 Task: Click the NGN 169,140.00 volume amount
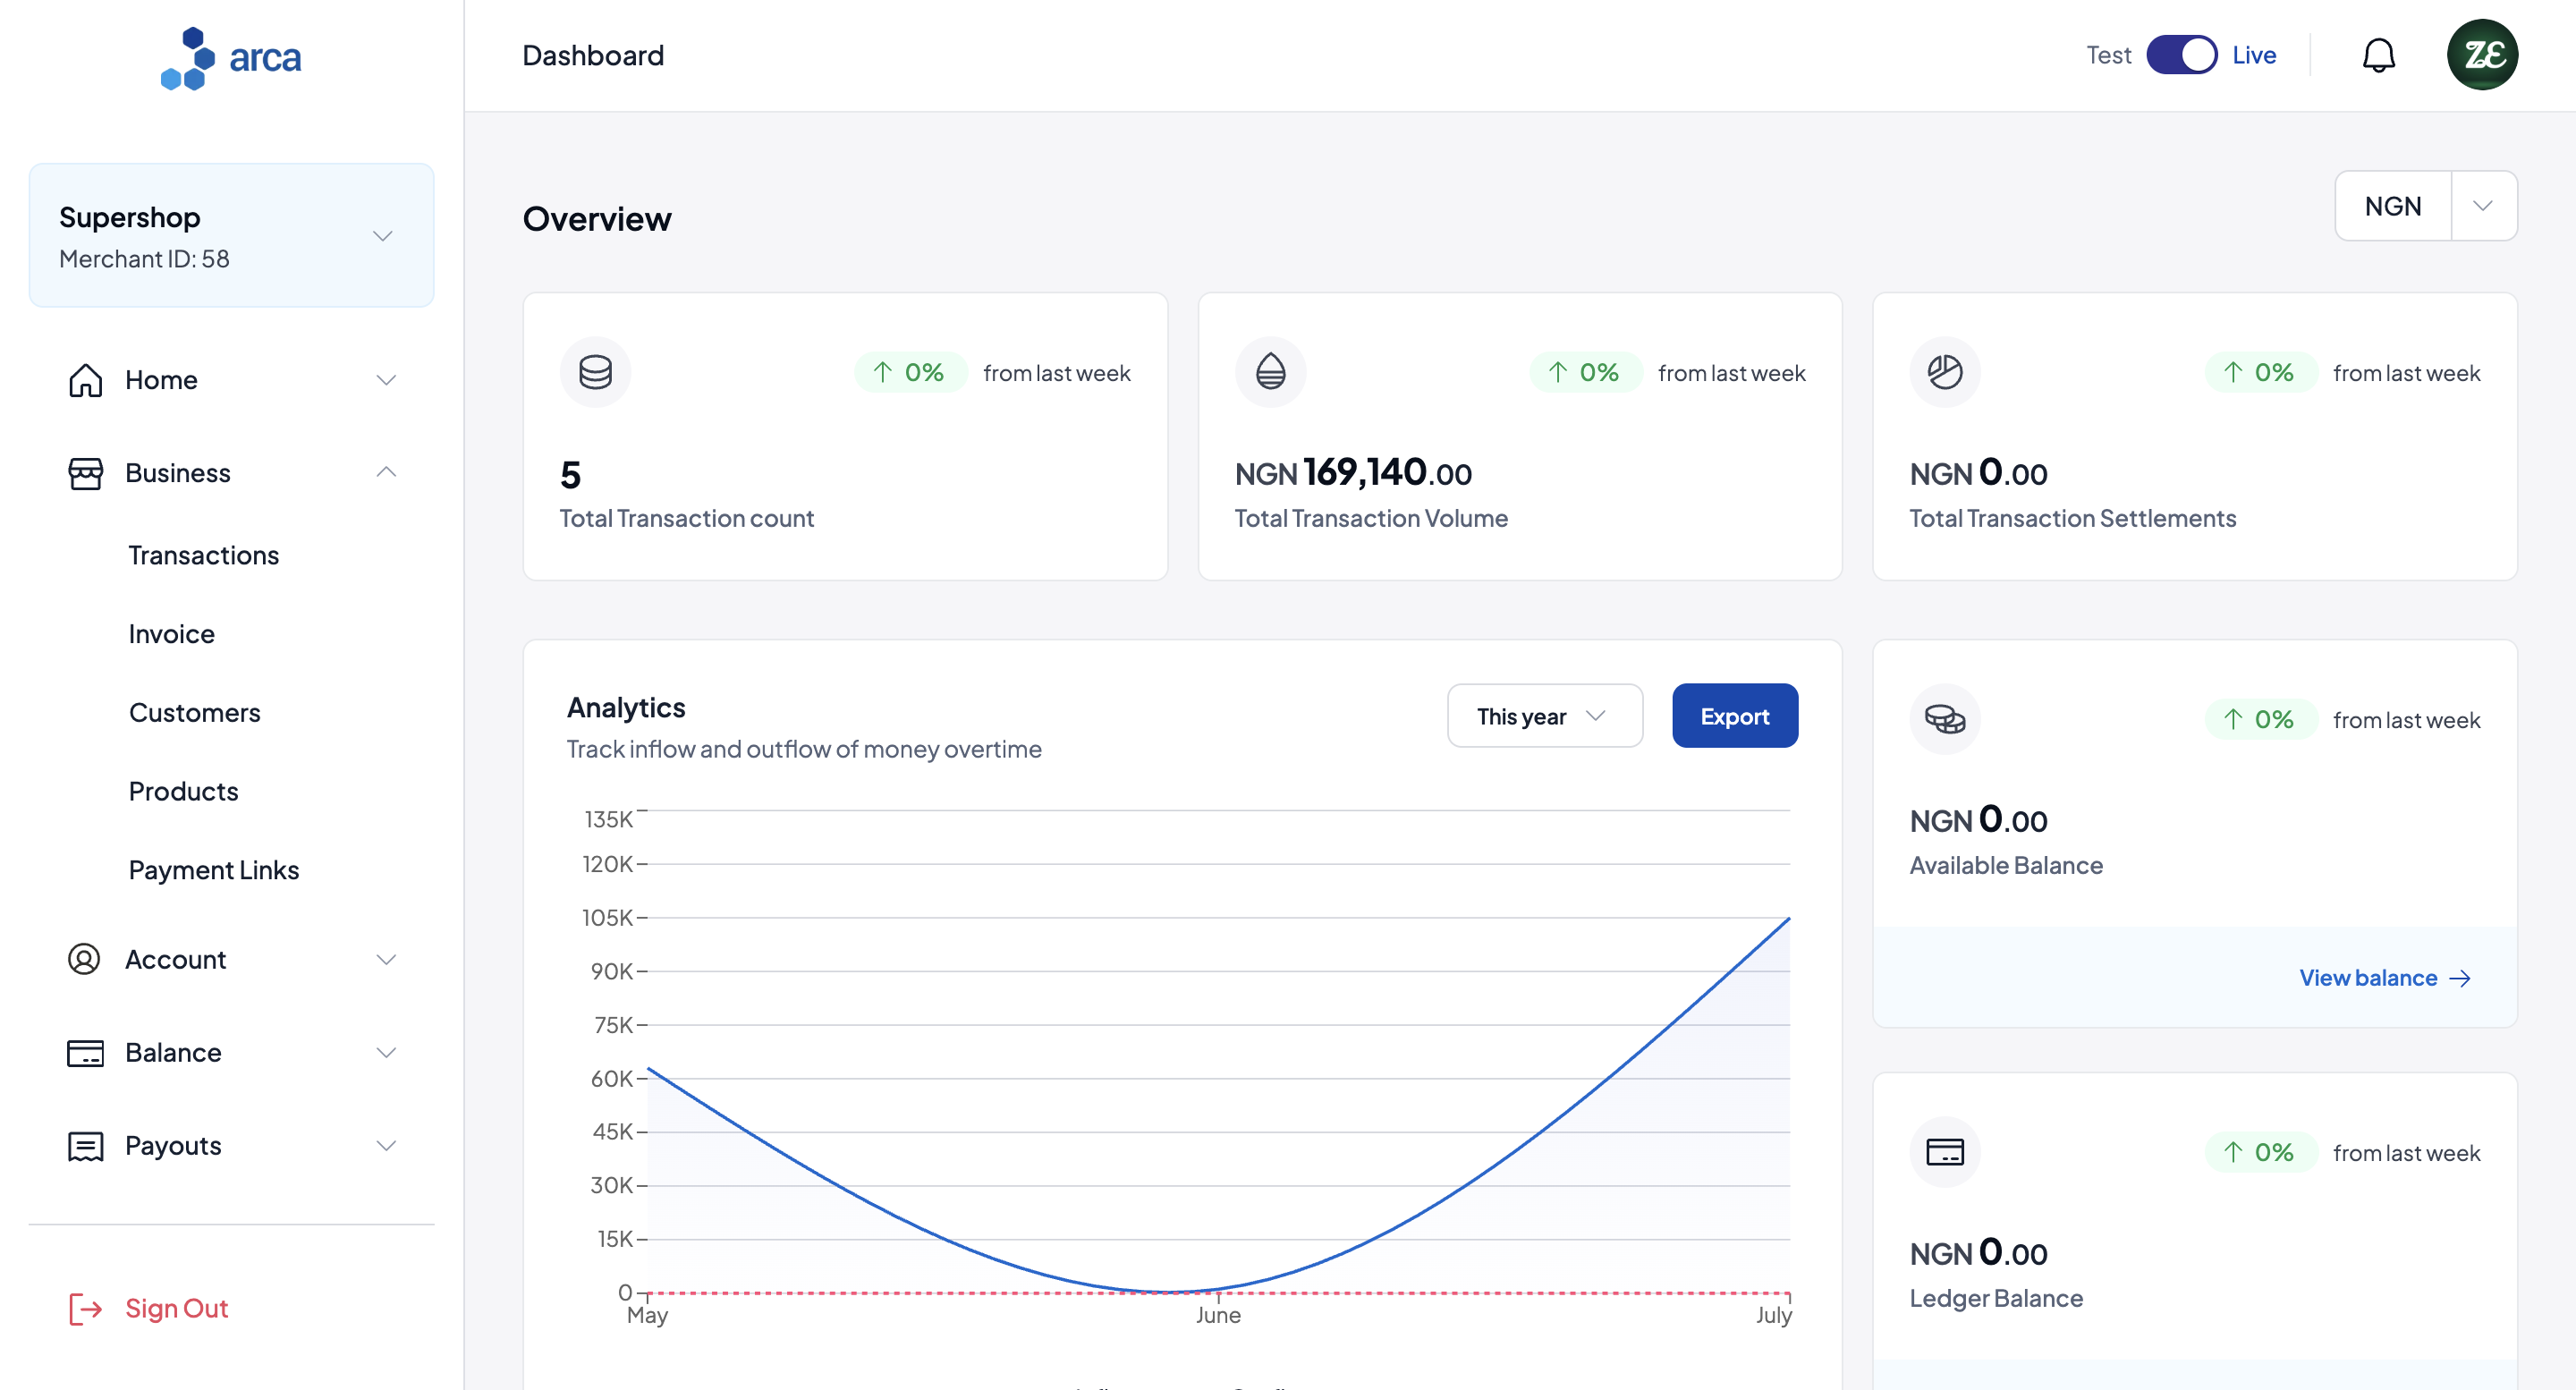pyautogui.click(x=1353, y=472)
